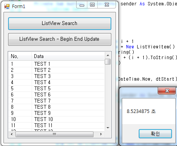
Task: Click the vertical scrollbar thumb in list
Action: click(x=107, y=61)
